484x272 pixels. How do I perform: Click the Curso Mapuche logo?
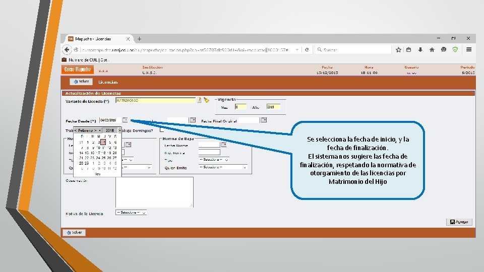78,70
